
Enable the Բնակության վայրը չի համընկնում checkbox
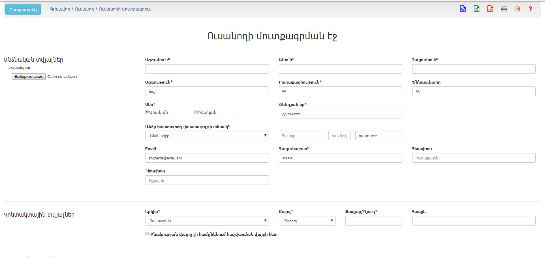147,234
